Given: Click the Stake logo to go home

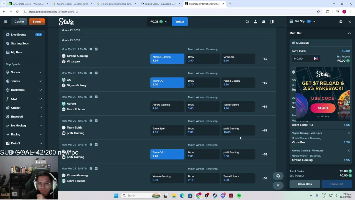Looking at the screenshot, I should (66, 22).
